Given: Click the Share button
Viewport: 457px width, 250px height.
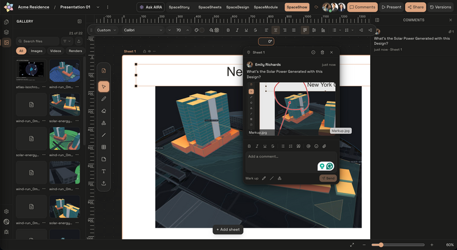Looking at the screenshot, I should click(415, 7).
